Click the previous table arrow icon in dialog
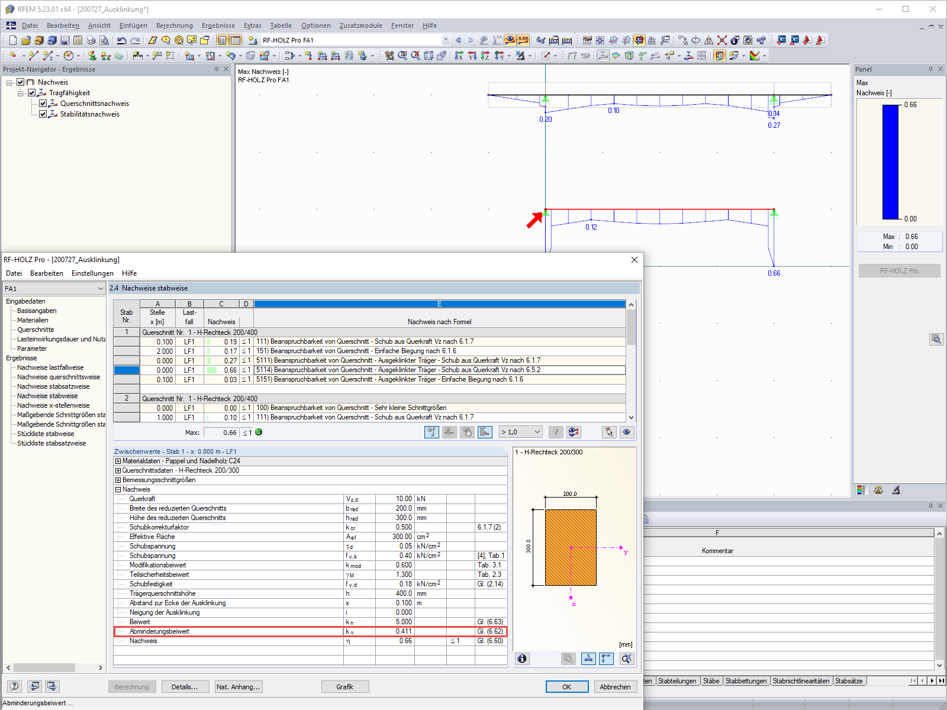The image size is (947, 710). pos(35,686)
